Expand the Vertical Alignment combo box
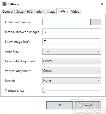This screenshot has width=106, height=114. 72,71
